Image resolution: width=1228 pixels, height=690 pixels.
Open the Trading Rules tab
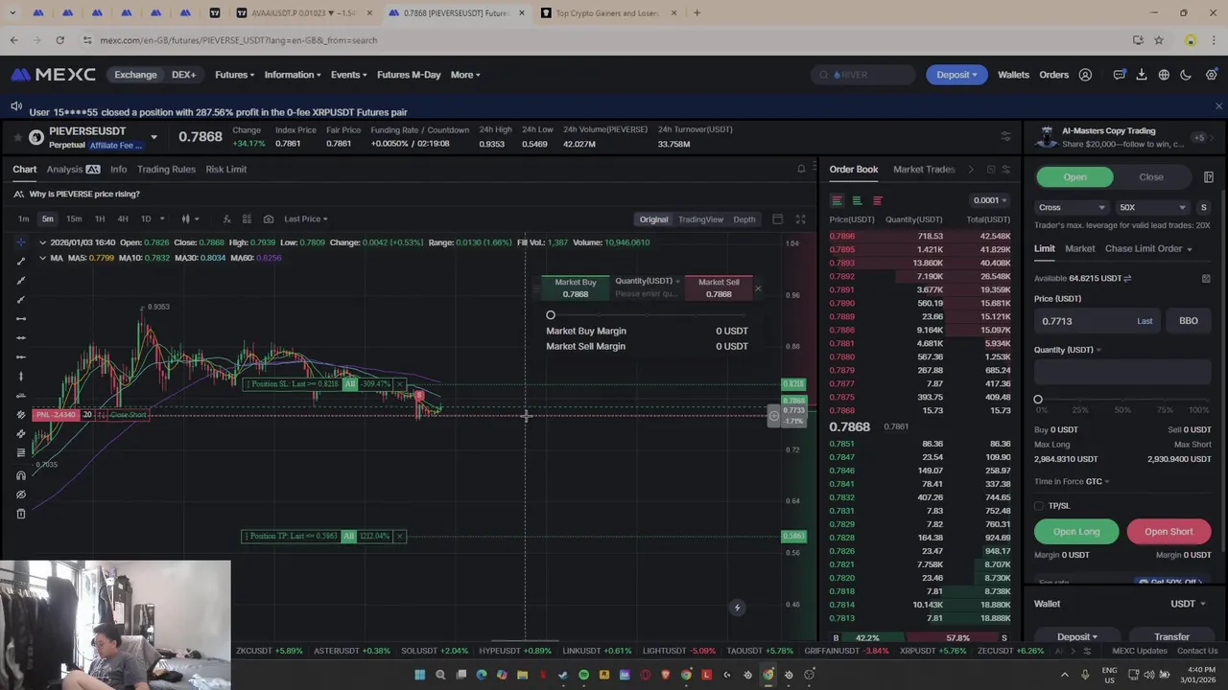[x=166, y=170]
